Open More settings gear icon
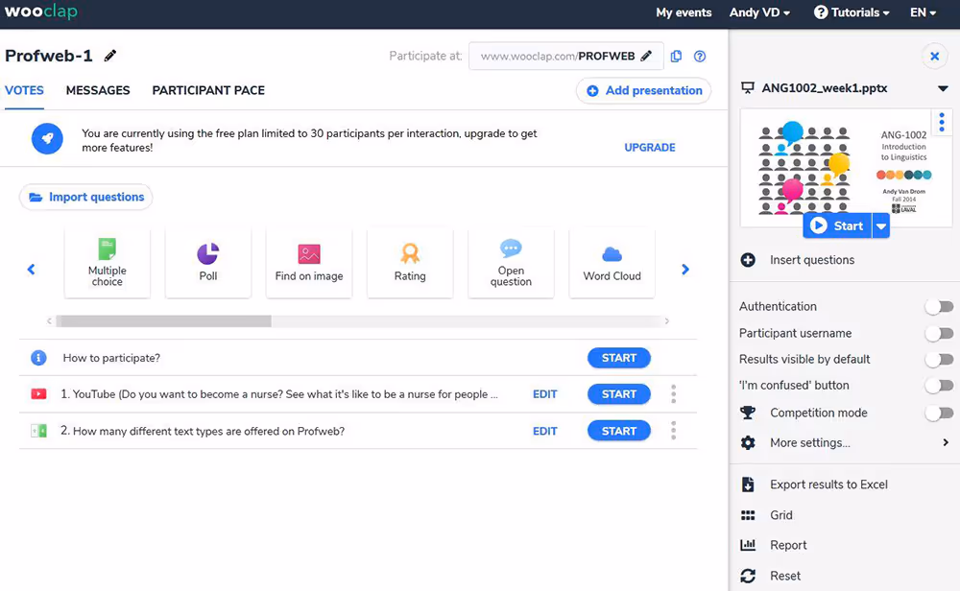 (x=748, y=442)
